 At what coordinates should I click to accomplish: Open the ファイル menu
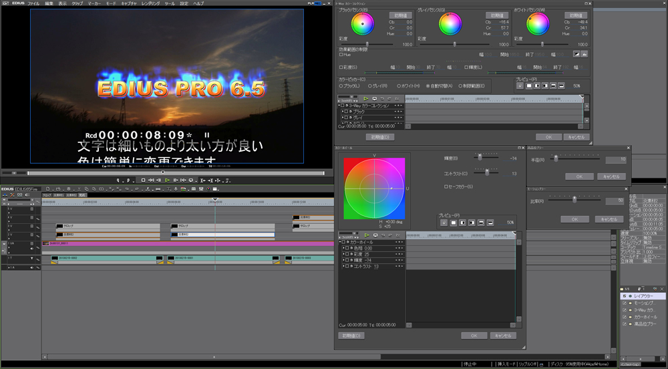(x=33, y=3)
